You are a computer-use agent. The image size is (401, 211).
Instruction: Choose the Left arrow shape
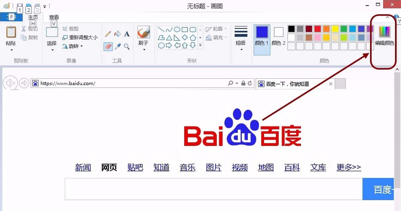(177, 46)
